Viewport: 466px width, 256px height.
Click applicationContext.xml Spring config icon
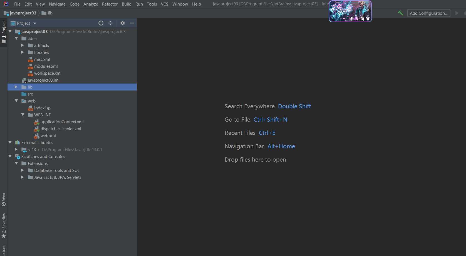coord(37,122)
